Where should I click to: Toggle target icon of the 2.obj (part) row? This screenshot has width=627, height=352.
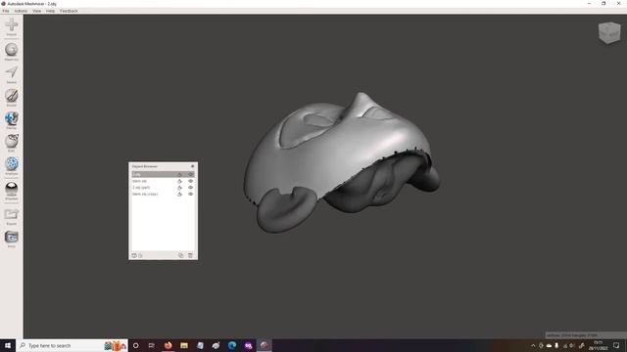click(x=179, y=187)
